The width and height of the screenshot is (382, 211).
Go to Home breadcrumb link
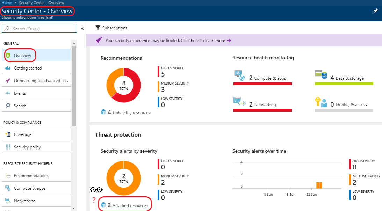tap(7, 3)
